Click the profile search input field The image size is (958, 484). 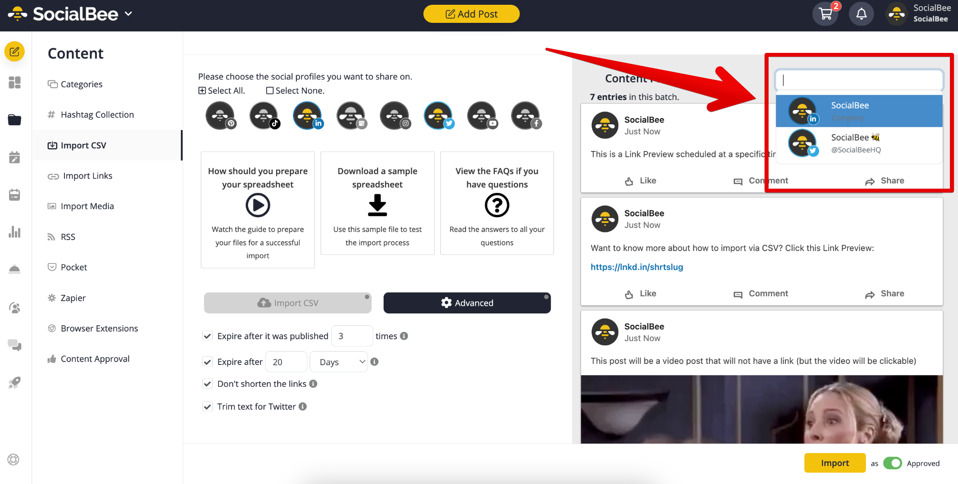(x=859, y=80)
